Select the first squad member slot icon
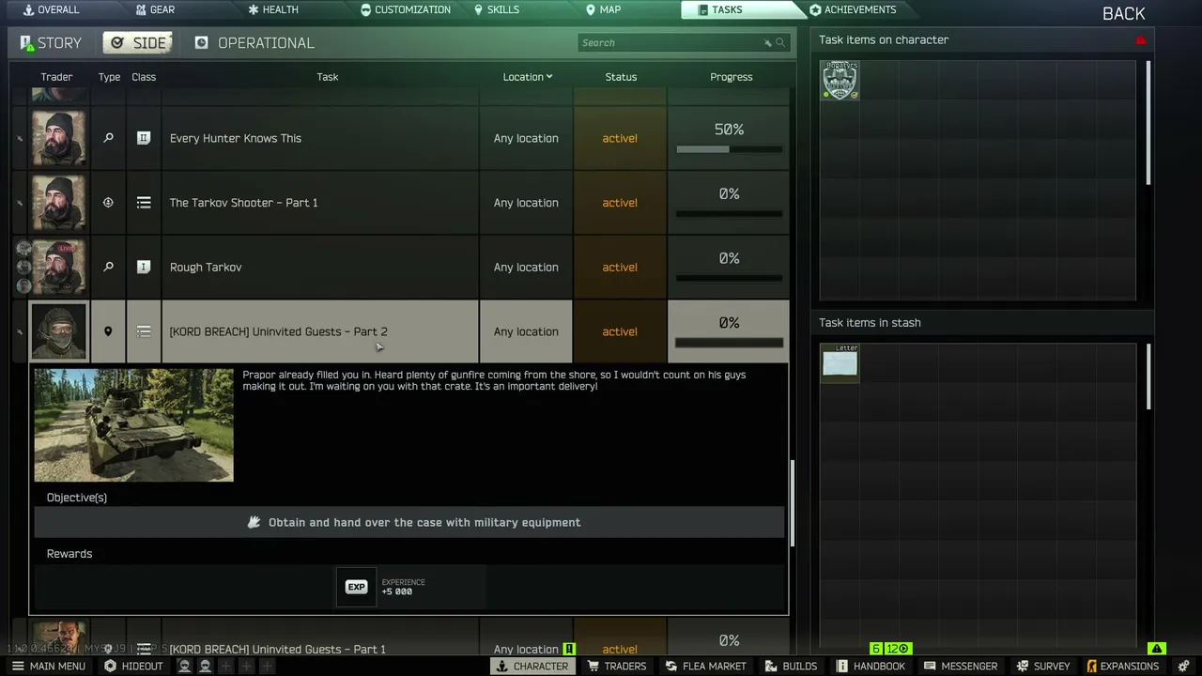Viewport: 1202px width, 676px height. [185, 666]
